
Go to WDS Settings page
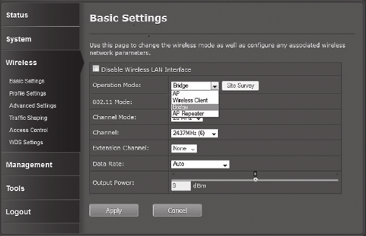pyautogui.click(x=26, y=142)
